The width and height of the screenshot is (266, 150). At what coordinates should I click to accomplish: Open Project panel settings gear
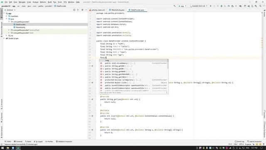pyautogui.click(x=82, y=10)
